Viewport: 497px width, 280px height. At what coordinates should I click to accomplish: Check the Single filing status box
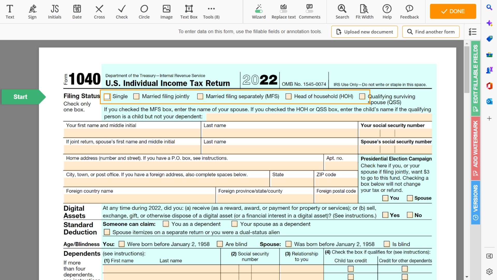[107, 96]
